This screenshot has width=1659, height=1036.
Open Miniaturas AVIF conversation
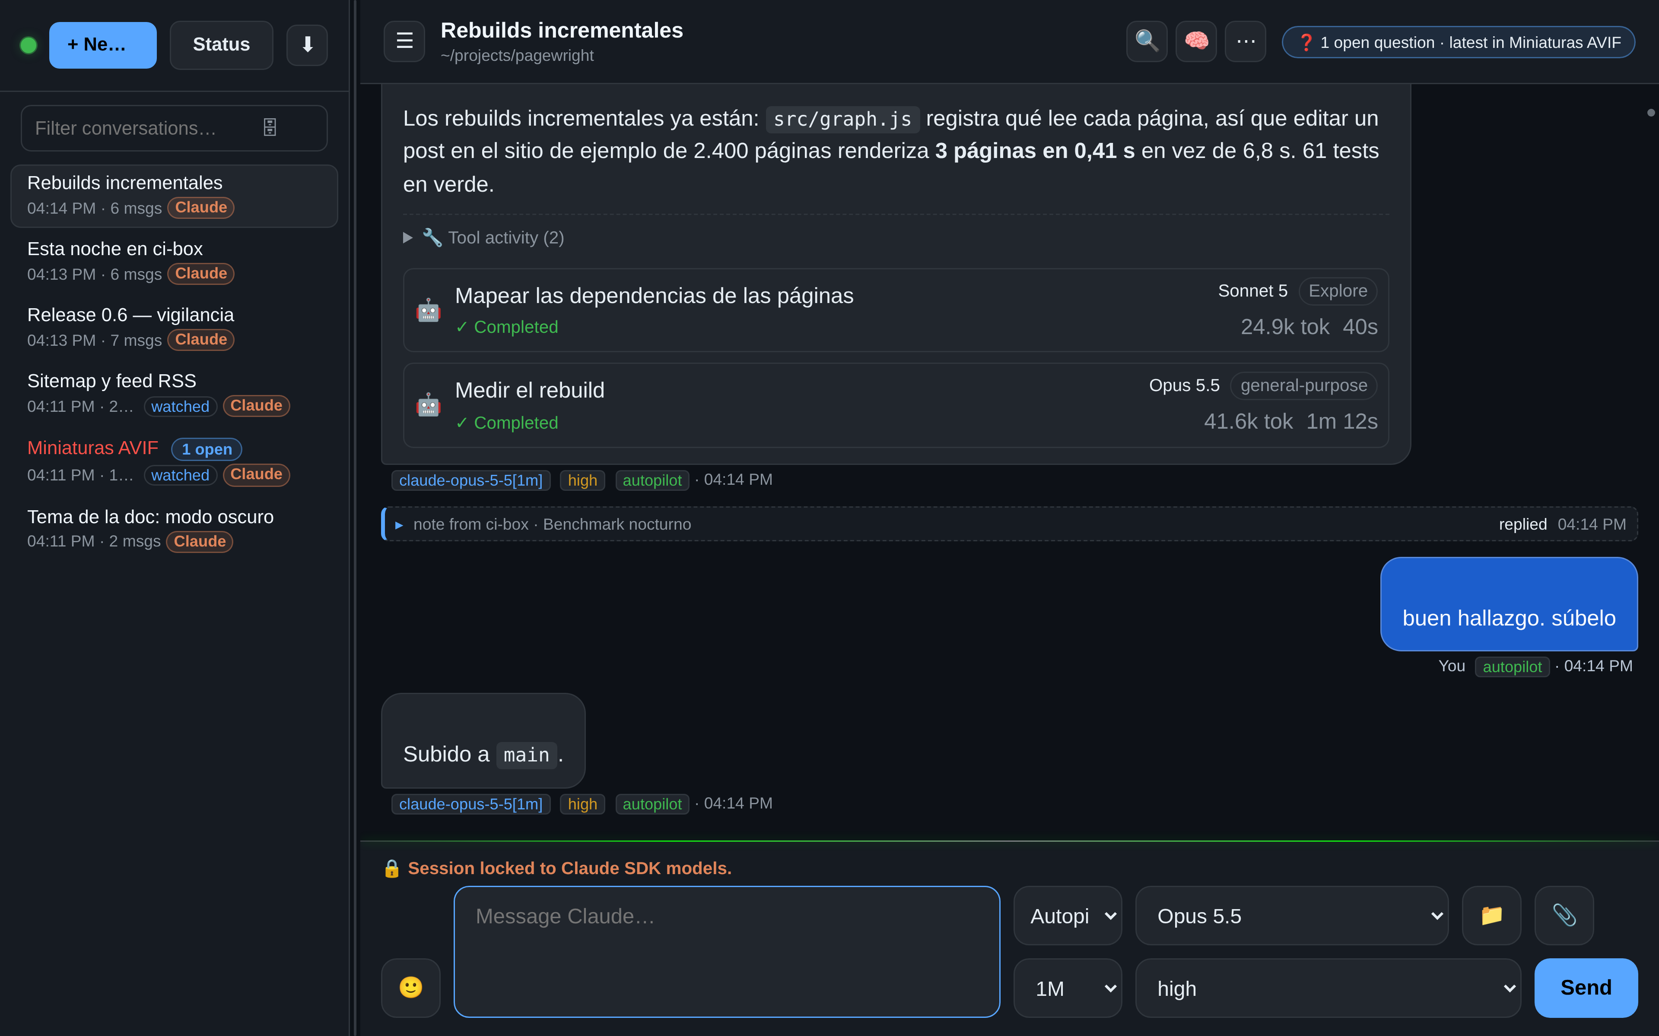174,461
